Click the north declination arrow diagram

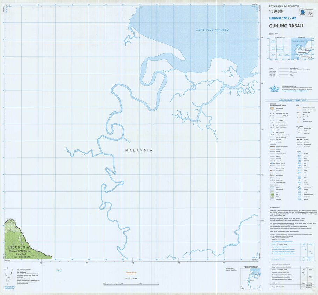tap(8, 276)
